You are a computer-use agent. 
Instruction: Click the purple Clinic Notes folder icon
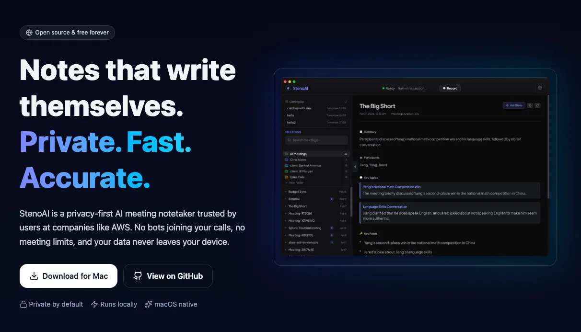(x=286, y=160)
